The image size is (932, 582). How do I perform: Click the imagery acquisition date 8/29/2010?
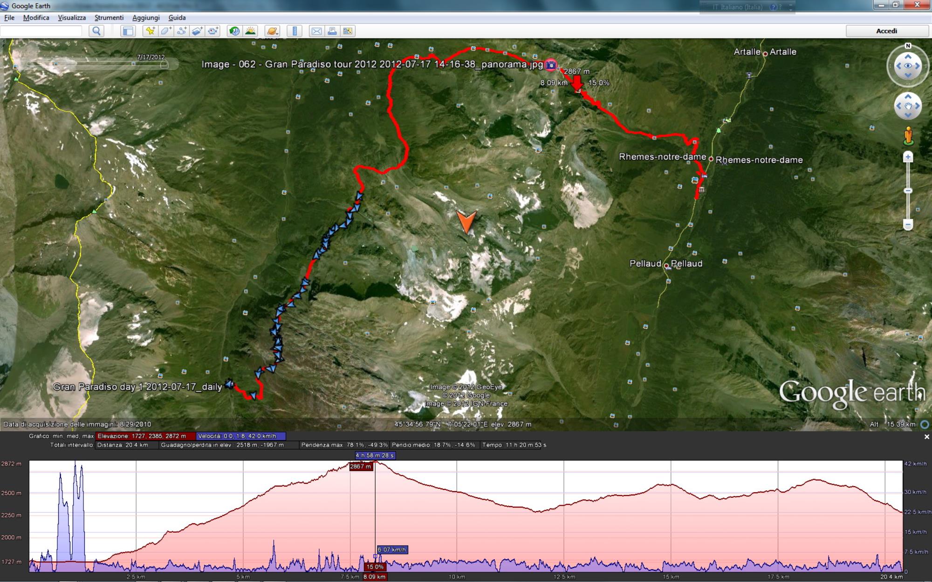pyautogui.click(x=77, y=424)
